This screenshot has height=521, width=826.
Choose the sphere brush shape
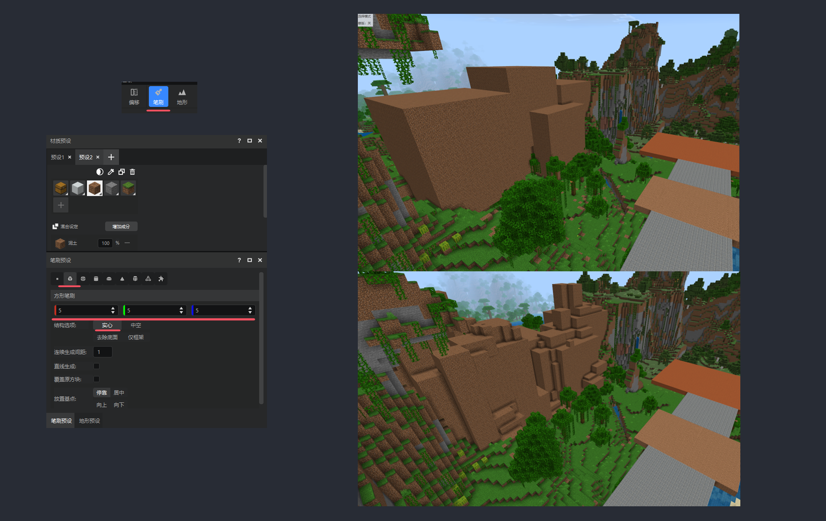point(83,279)
